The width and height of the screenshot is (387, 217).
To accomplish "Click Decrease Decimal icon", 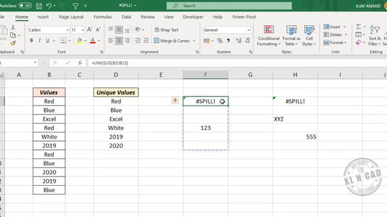I will [247, 41].
